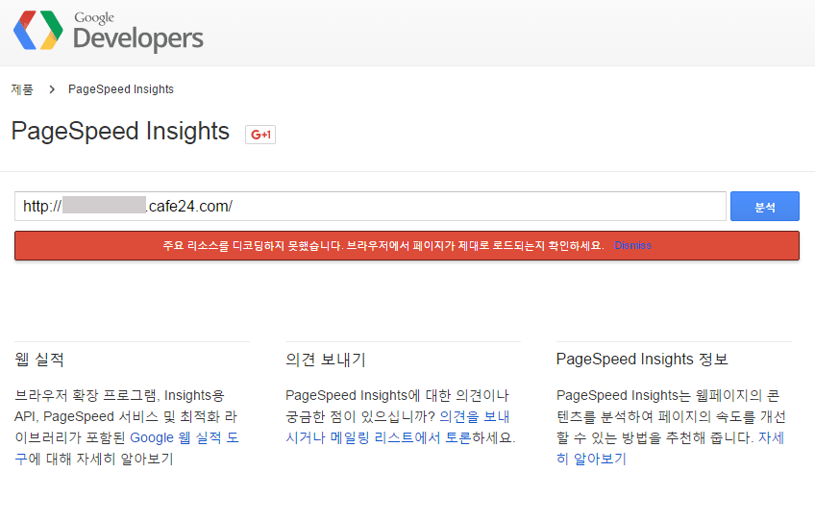Image resolution: width=815 pixels, height=522 pixels.
Task: Click the 웹 실적 section heading
Action: pos(39,360)
